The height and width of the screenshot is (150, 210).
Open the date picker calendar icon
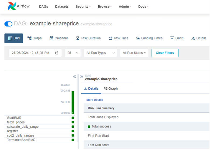[x=57, y=53]
